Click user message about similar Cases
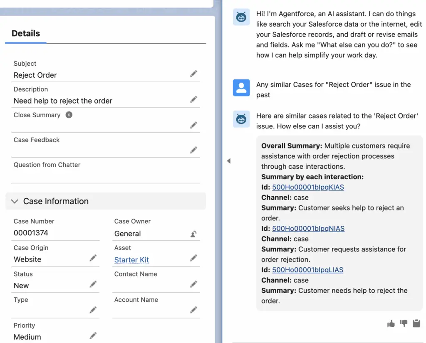Viewport: 426px width, 343px height. [x=333, y=90]
